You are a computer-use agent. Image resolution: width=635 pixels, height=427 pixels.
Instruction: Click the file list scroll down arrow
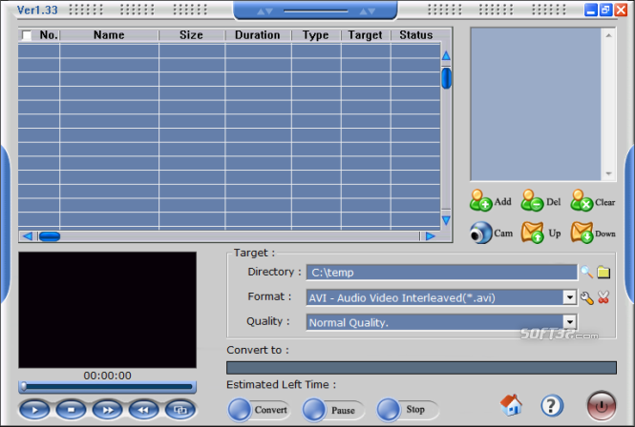pos(446,220)
